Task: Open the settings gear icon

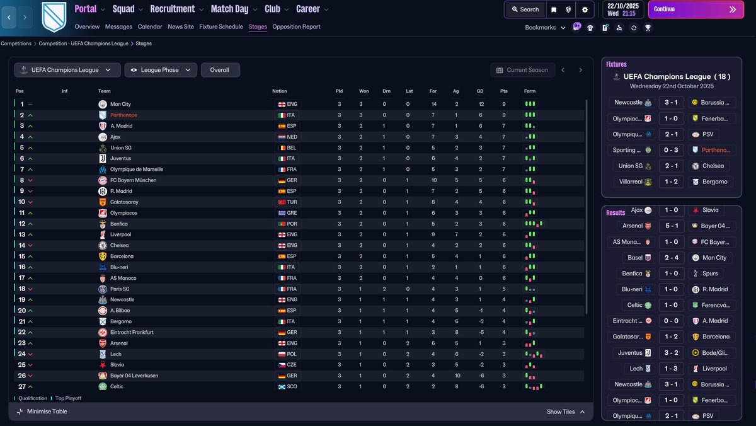Action: [585, 9]
